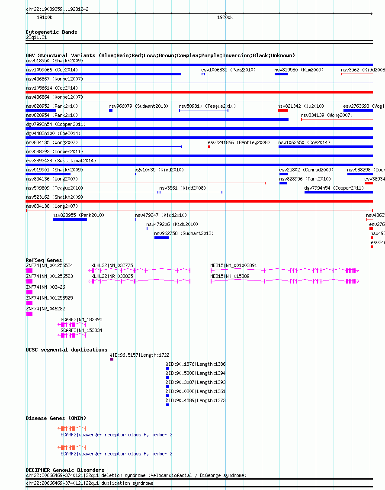This screenshot has height=490, width=385.
Task: Click the chr22:19089359..19281242 coordinate label
Action: (x=57, y=9)
